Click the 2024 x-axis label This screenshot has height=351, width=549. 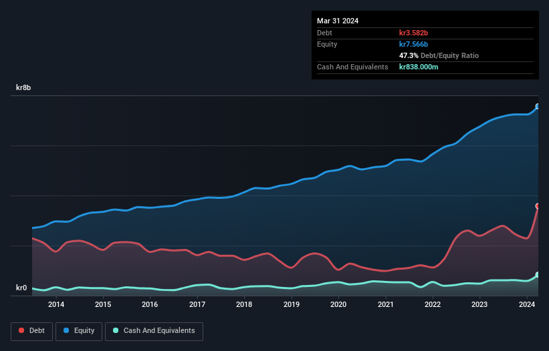coord(526,304)
